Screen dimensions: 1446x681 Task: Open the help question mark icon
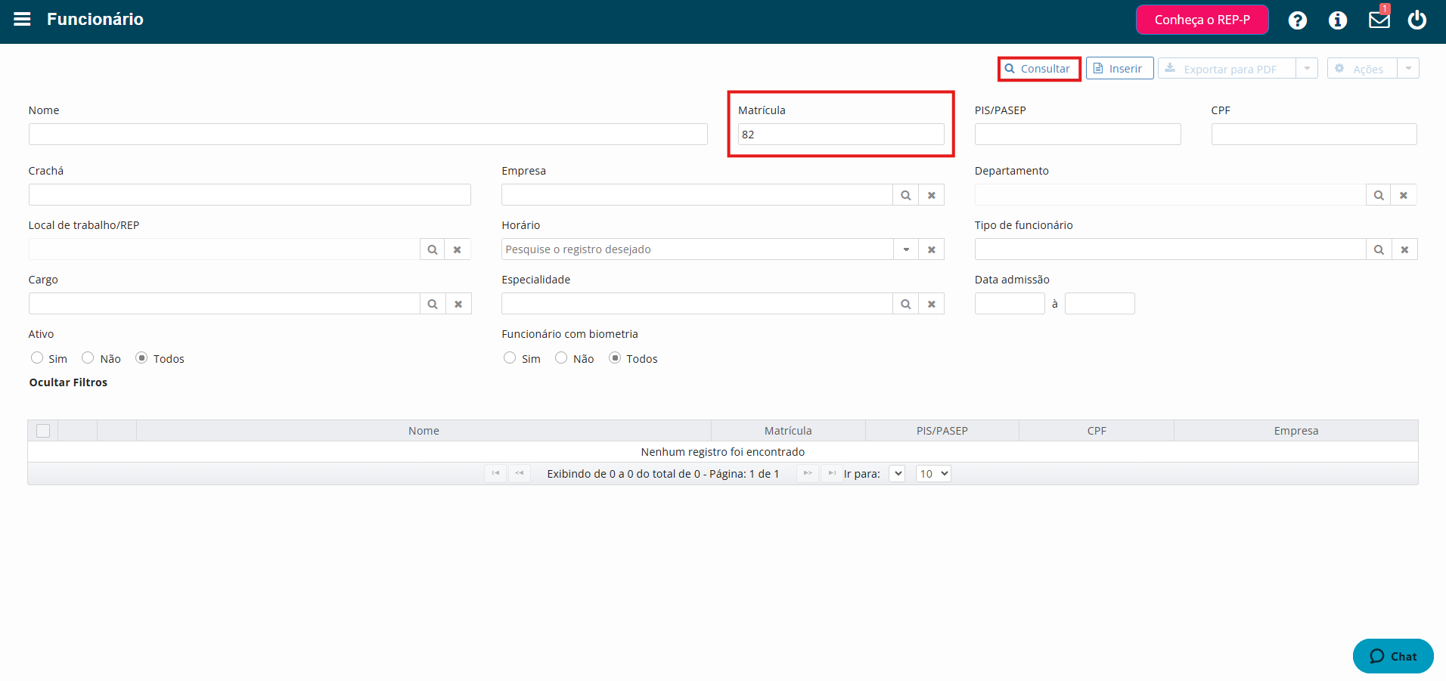coord(1298,20)
